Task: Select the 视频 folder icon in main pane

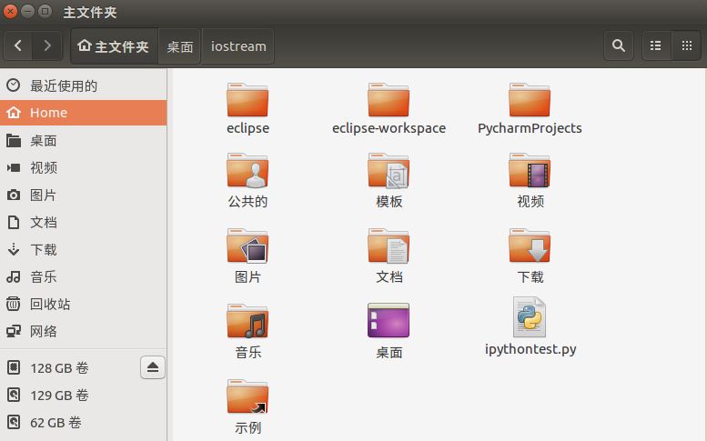Action: pyautogui.click(x=530, y=170)
